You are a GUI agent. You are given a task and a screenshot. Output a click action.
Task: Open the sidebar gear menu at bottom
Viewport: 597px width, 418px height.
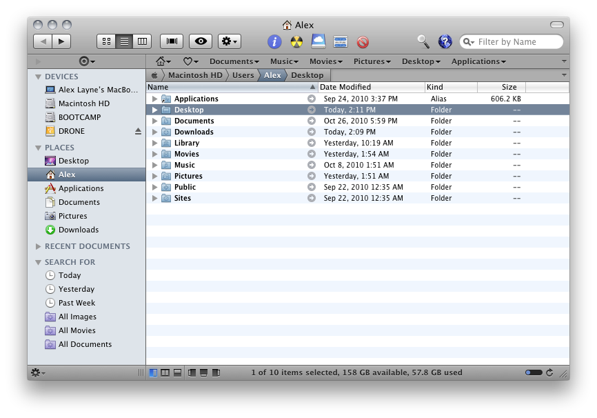(x=38, y=372)
